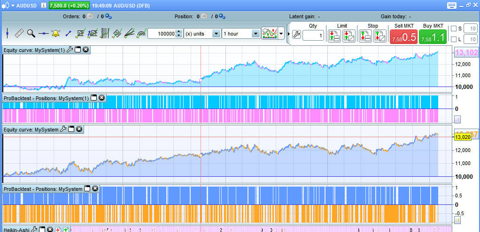Click the second Stop order icon
480x232 pixels.
(379, 36)
